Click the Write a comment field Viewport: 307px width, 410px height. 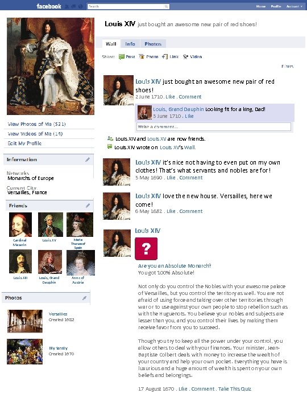[x=214, y=127]
